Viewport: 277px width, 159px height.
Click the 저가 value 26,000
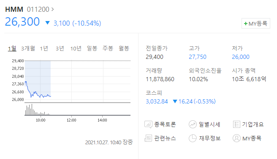click(241, 57)
